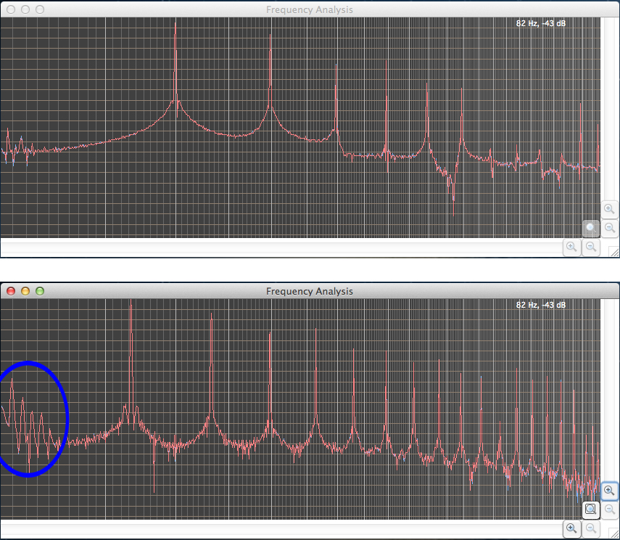Activate the upper window via its title bar

310,9
